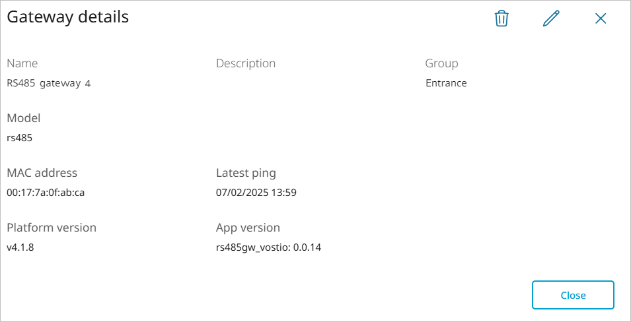Edit gateway details with the pencil icon
631x322 pixels.
pos(551,18)
